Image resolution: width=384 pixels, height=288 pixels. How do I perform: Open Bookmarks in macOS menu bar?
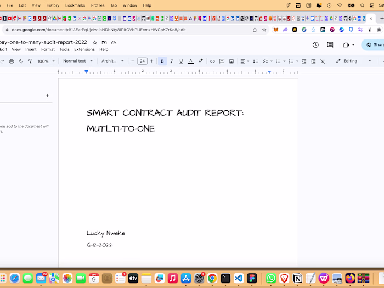[75, 5]
